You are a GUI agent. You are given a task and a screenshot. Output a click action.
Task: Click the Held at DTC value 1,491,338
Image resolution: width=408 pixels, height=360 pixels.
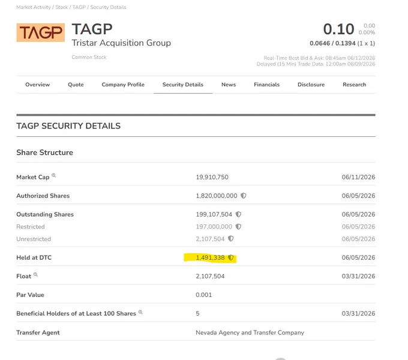(x=210, y=257)
